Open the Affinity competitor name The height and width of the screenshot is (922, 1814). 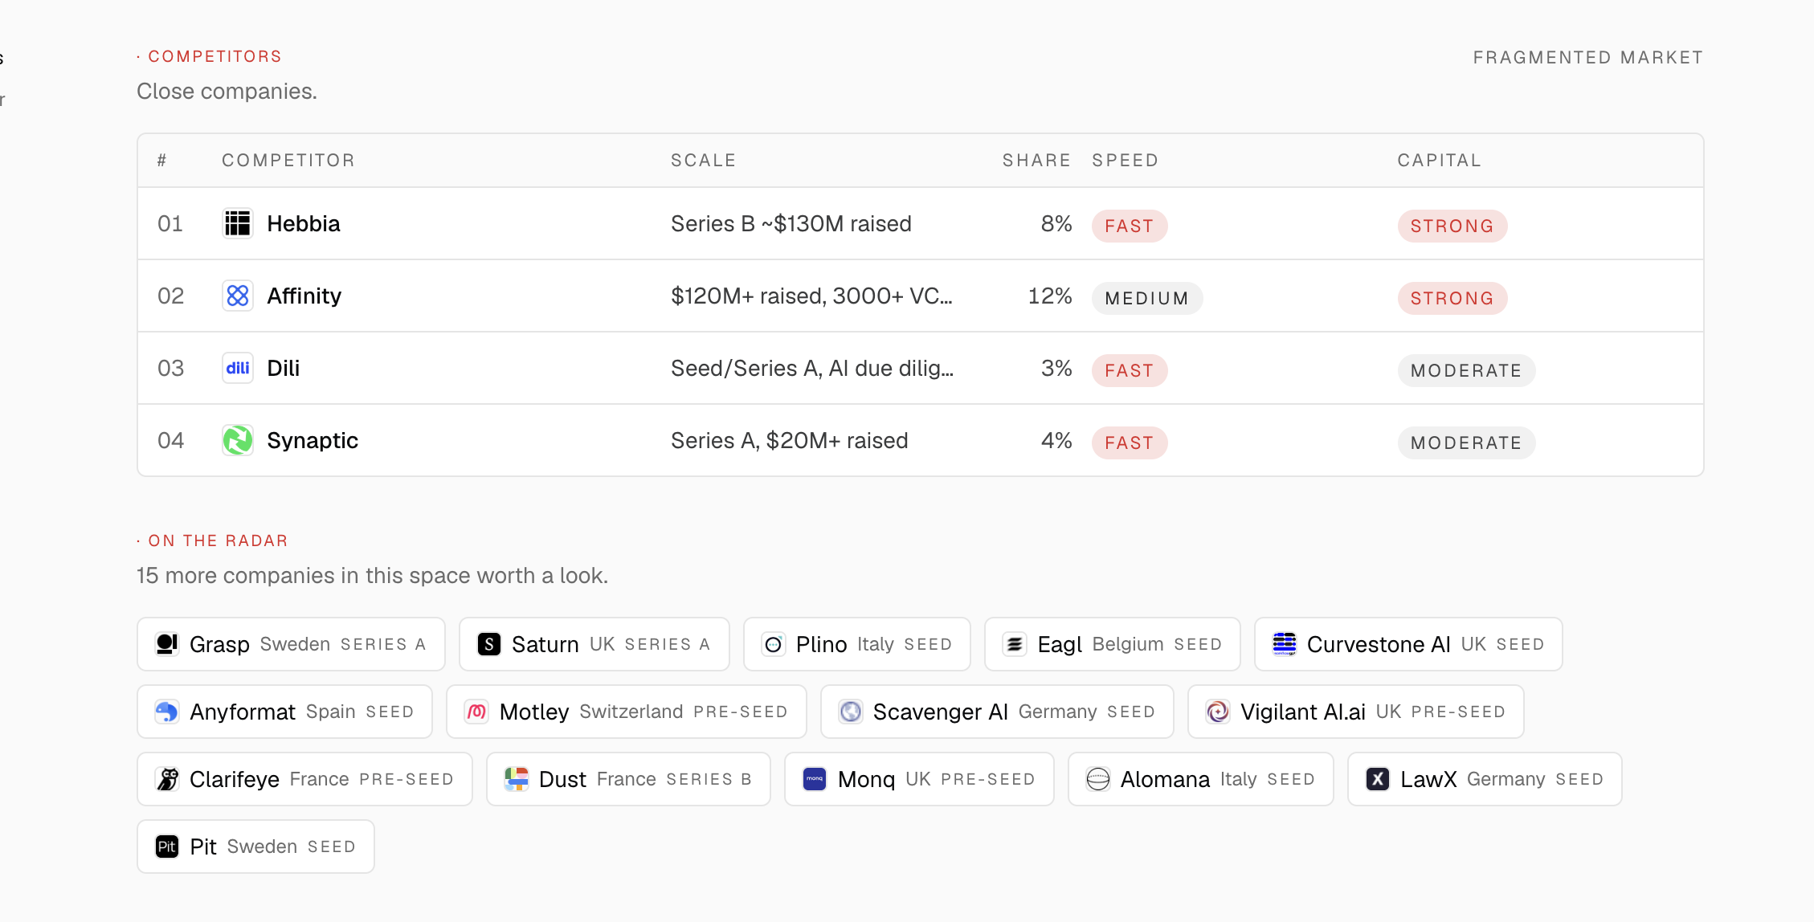304,296
